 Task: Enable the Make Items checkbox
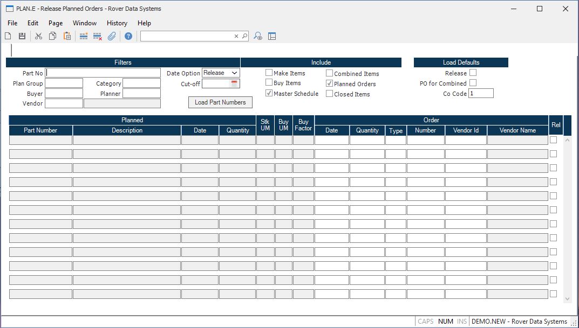click(269, 73)
